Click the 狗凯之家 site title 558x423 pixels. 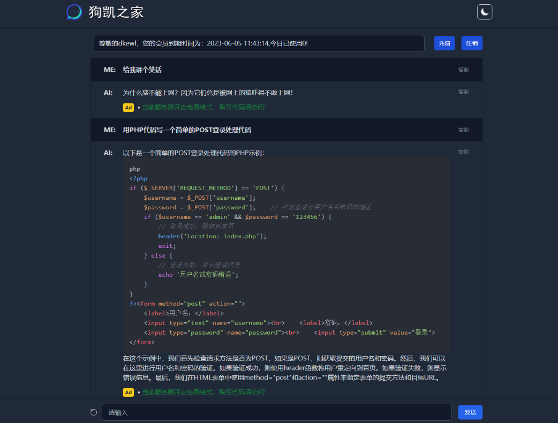pos(116,12)
